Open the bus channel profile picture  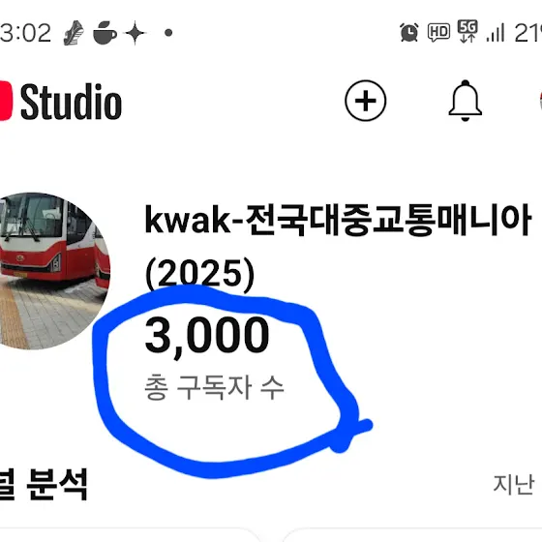point(51,271)
